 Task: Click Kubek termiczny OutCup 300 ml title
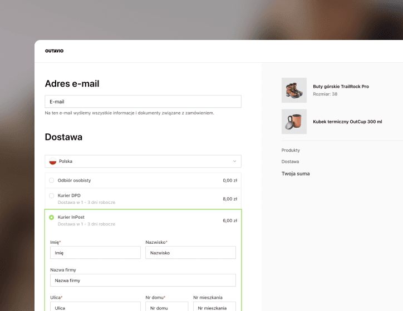coord(347,122)
